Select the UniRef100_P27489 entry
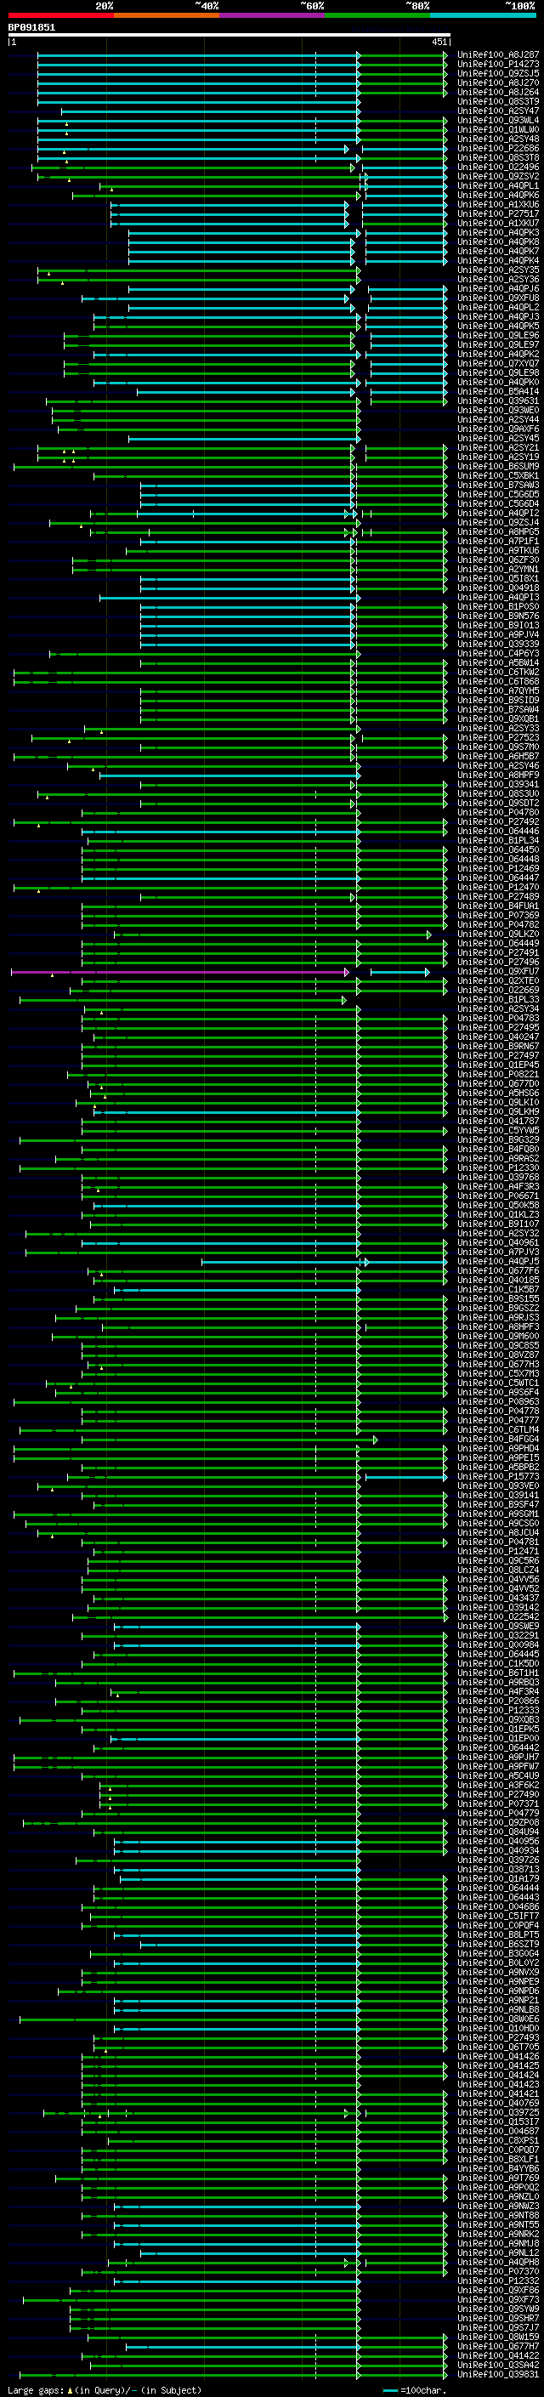 click(x=498, y=897)
